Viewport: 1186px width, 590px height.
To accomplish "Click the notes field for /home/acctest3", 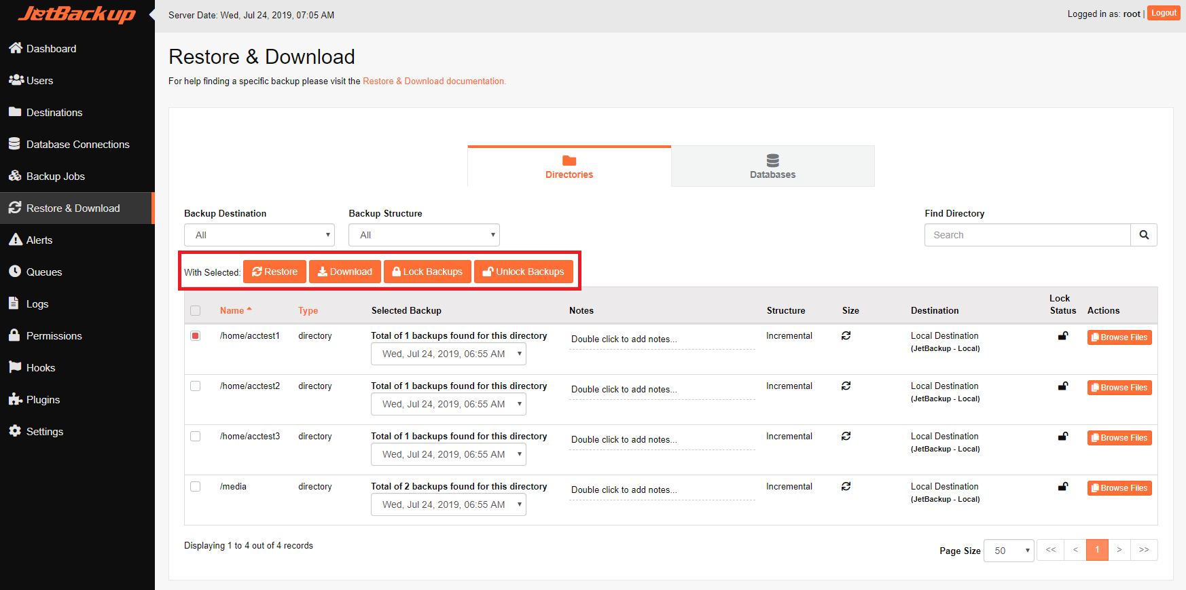I will pyautogui.click(x=662, y=440).
